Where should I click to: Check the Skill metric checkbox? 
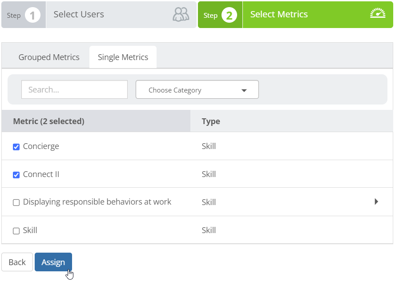pos(16,231)
